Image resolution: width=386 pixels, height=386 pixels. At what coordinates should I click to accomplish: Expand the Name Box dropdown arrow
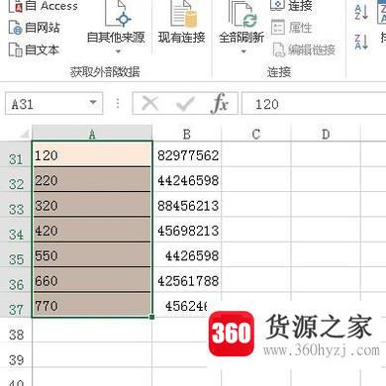coord(94,103)
